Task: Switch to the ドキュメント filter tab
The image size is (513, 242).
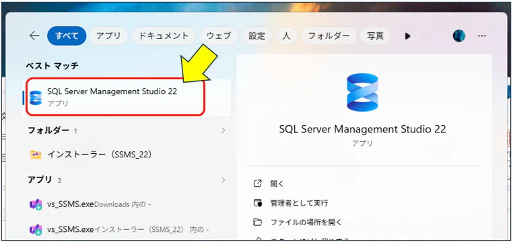Action: (x=164, y=36)
